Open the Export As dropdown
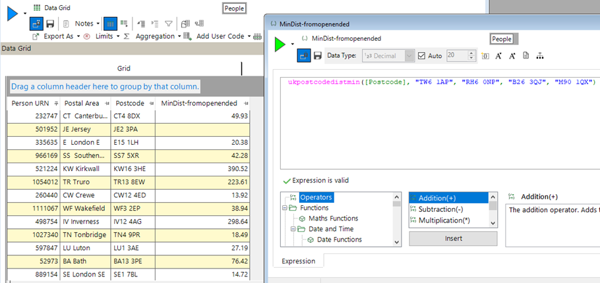Screen dimensions: 600x283 (58, 36)
